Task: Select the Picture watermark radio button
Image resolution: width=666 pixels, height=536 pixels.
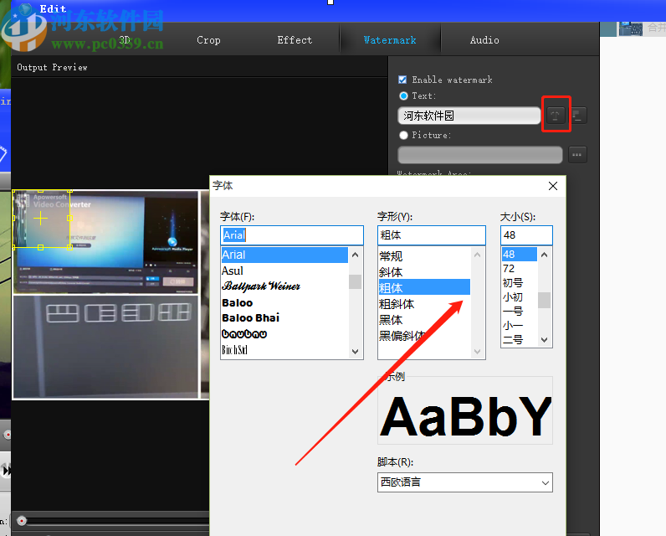Action: pos(403,135)
